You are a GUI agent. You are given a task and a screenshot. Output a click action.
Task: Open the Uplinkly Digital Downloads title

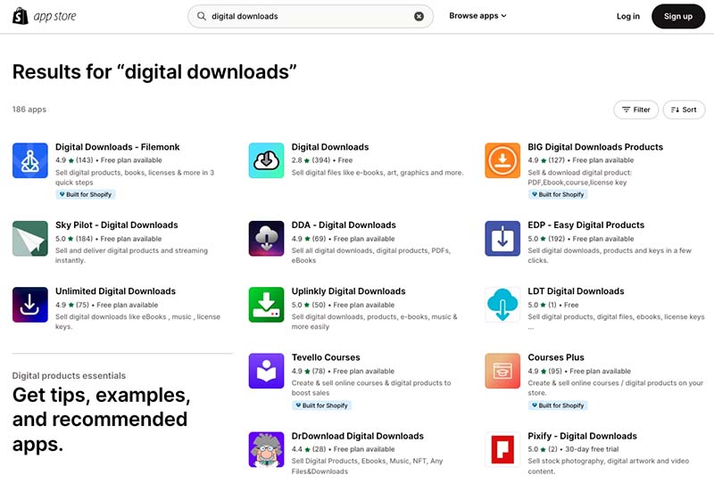coord(348,291)
